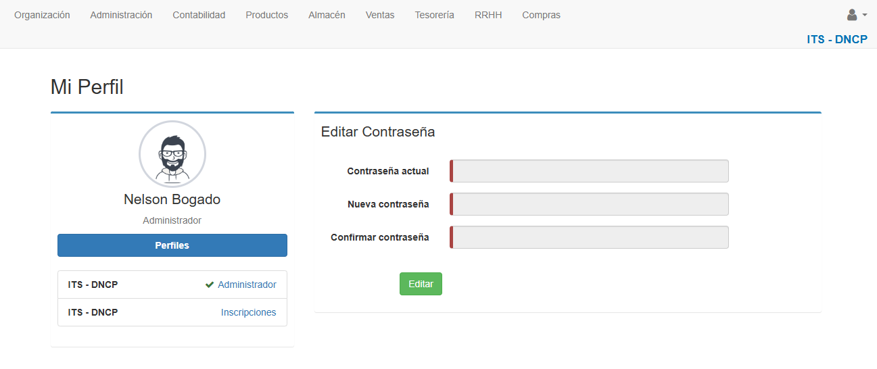The width and height of the screenshot is (877, 369).
Task: Select the Administrador profile link
Action: coord(247,285)
